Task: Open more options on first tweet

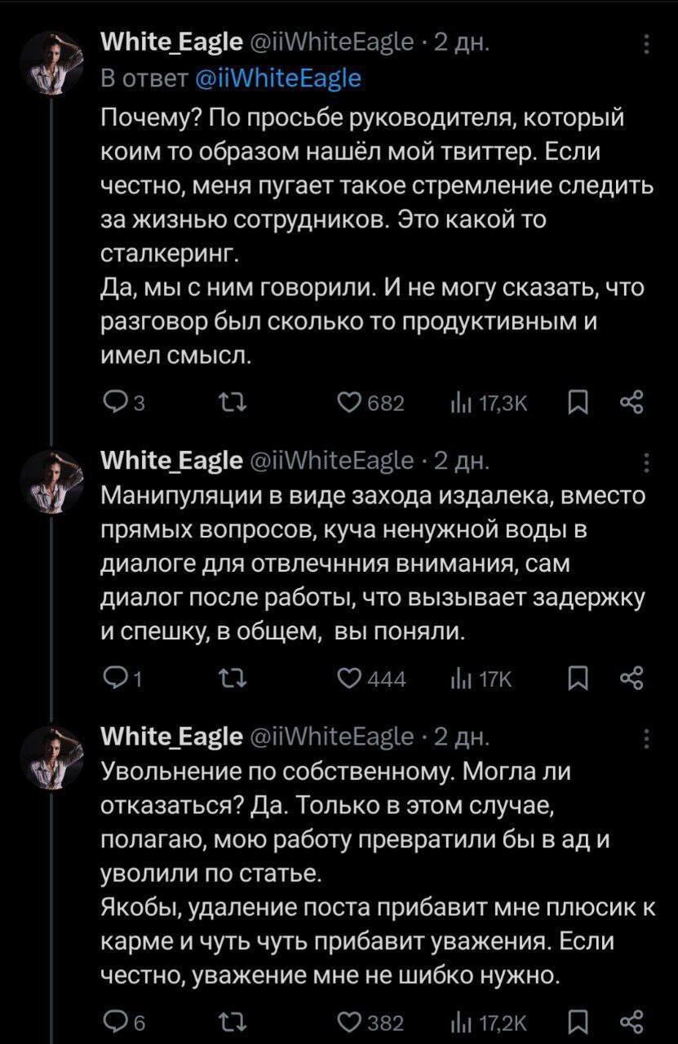Action: pyautogui.click(x=647, y=43)
